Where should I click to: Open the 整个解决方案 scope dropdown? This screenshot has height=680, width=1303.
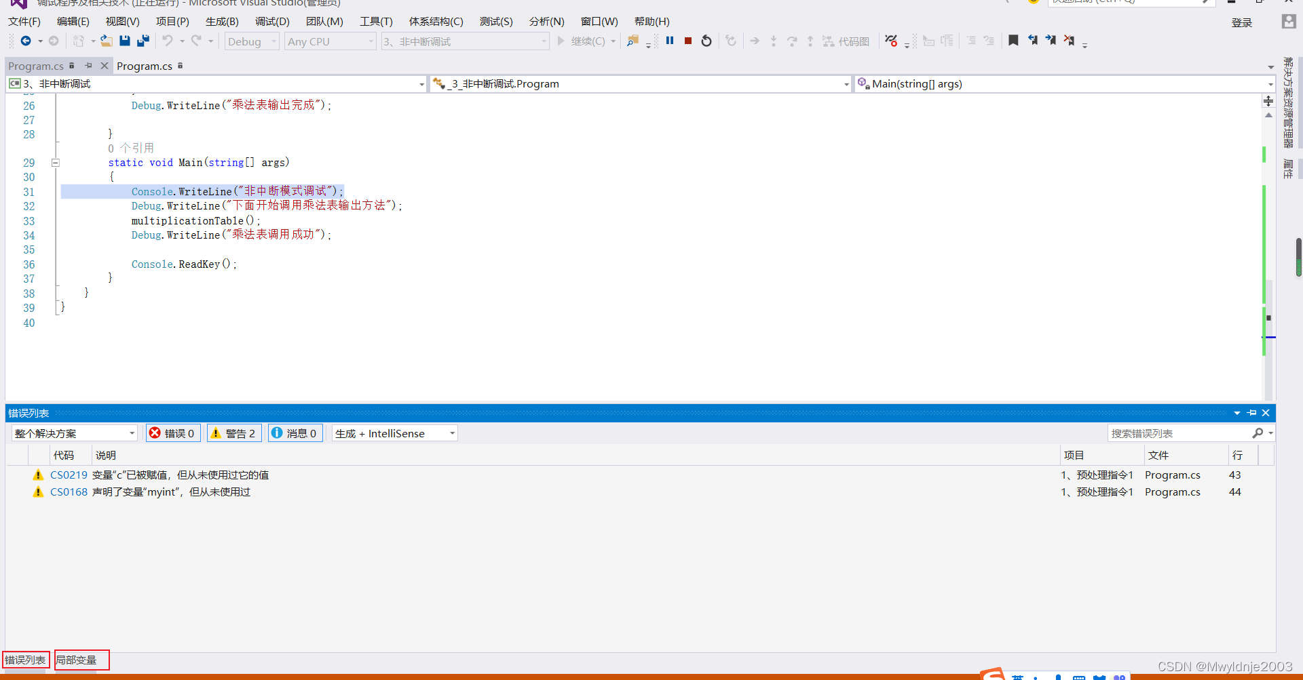(x=75, y=433)
